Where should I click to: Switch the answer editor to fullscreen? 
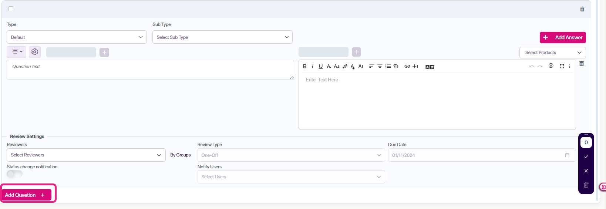(562, 66)
